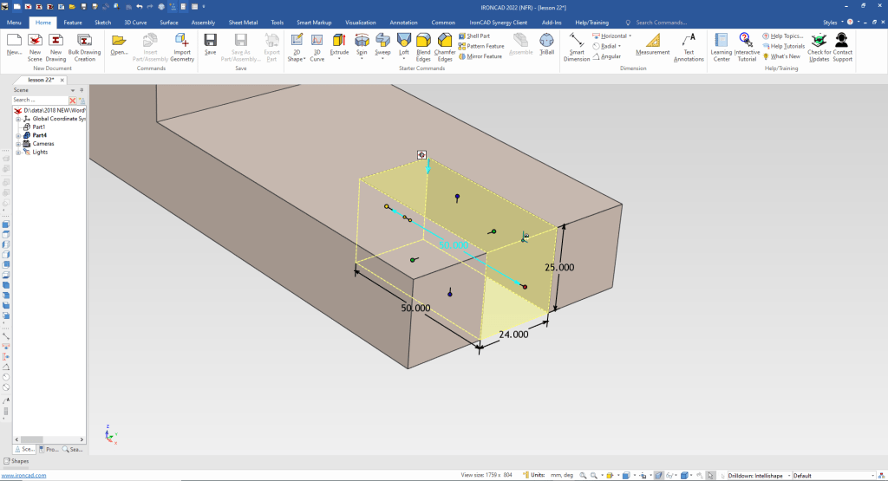Select the Extrude tool in the ribbon

coord(339,43)
